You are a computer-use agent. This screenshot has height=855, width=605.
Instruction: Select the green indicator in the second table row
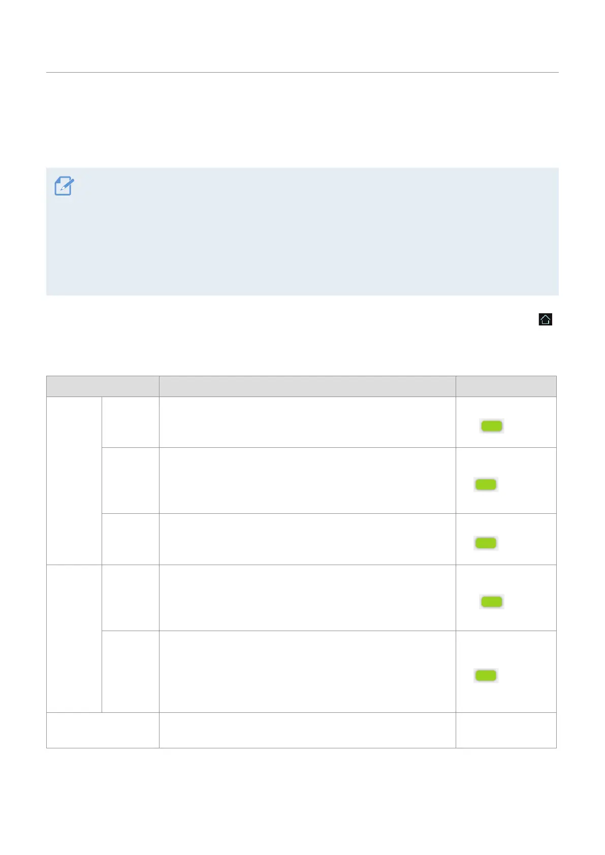[485, 484]
